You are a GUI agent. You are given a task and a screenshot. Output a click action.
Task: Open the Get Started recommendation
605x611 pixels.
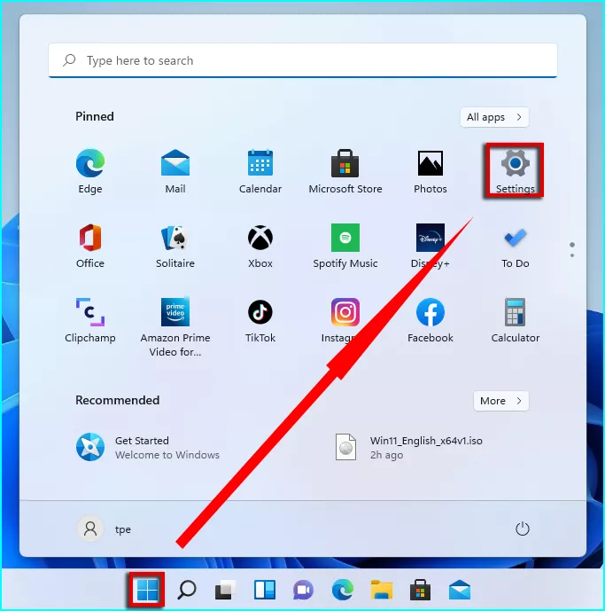(x=148, y=447)
